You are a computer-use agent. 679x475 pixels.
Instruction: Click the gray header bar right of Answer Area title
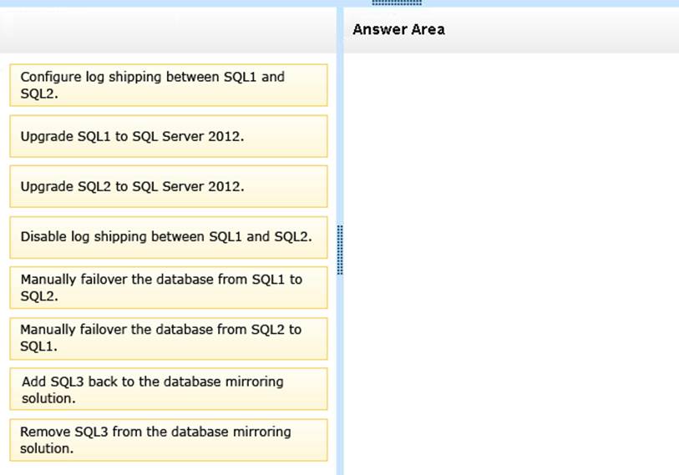pyautogui.click(x=568, y=30)
